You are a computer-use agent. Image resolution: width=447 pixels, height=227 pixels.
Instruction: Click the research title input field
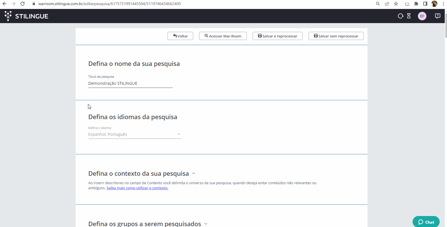tap(130, 83)
